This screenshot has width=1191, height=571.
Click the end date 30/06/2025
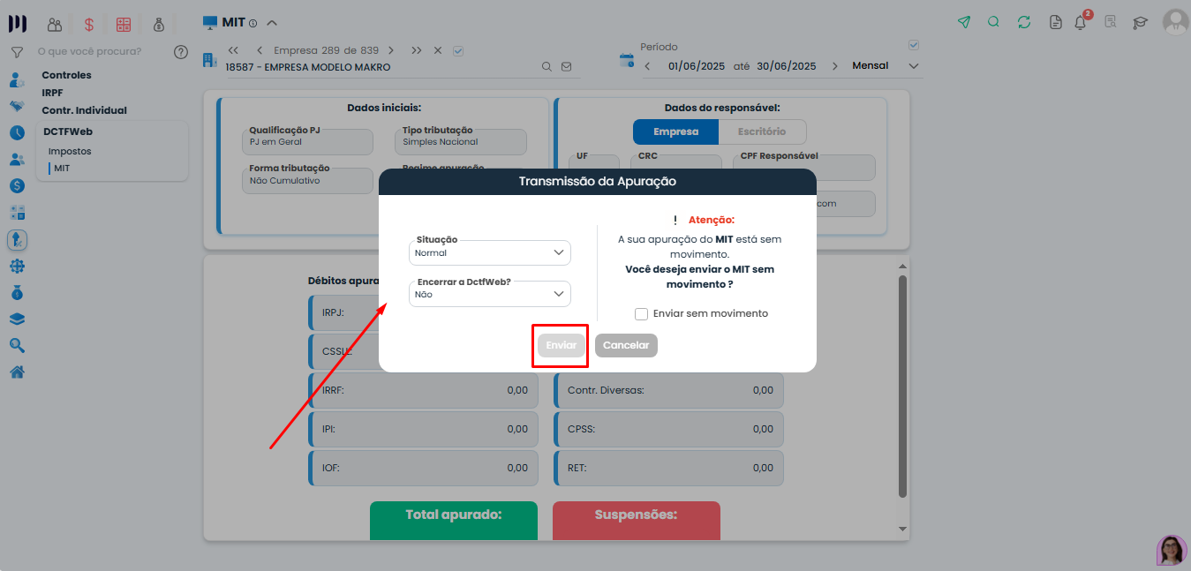(787, 66)
